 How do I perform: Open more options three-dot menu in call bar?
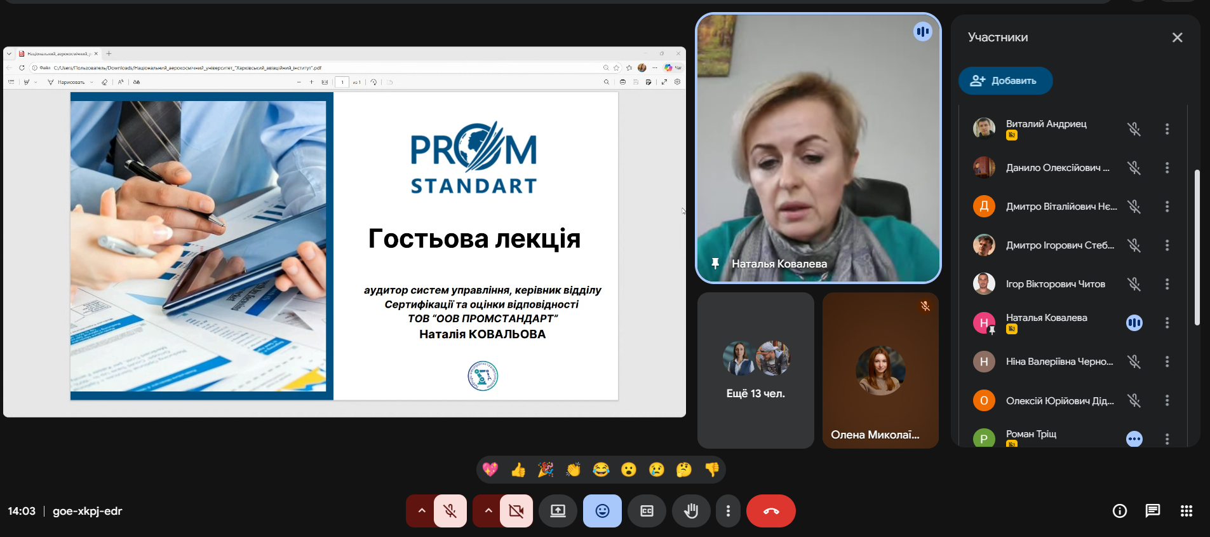728,511
